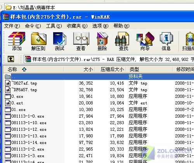194x163 pixels.
Task: Click packed size value 33,632
Action: pos(117,142)
